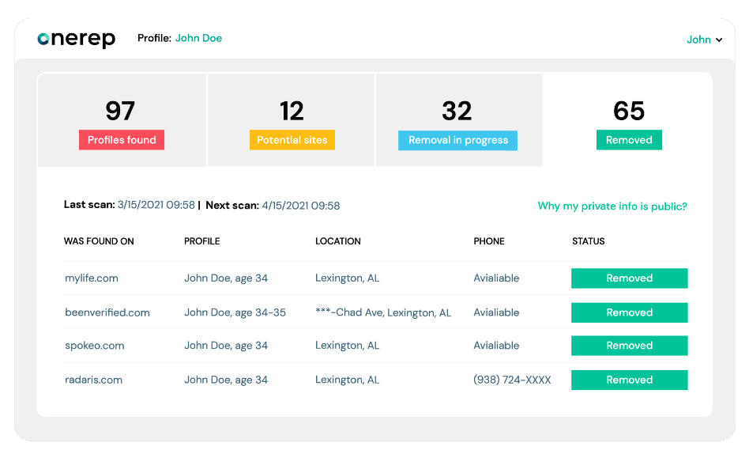Click the 'Next scan:' label
This screenshot has height=454, width=749.
coord(232,205)
